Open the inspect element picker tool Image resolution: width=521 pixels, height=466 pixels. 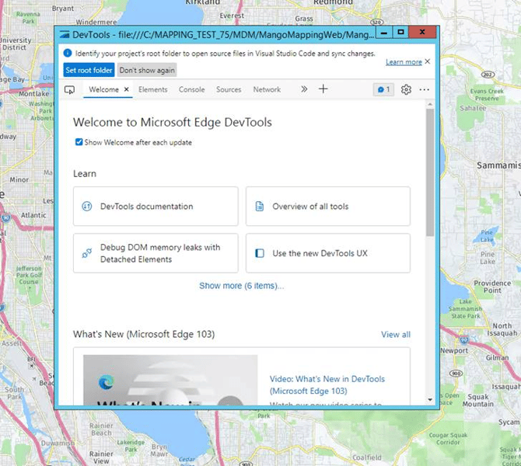(69, 89)
